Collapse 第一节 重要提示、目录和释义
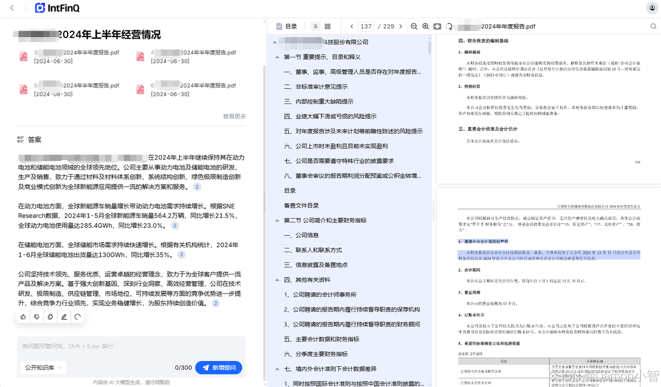Screen dimensions: 661x387 point(278,57)
